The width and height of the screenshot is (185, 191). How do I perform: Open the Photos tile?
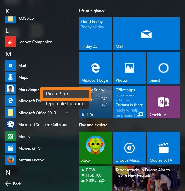129,68
